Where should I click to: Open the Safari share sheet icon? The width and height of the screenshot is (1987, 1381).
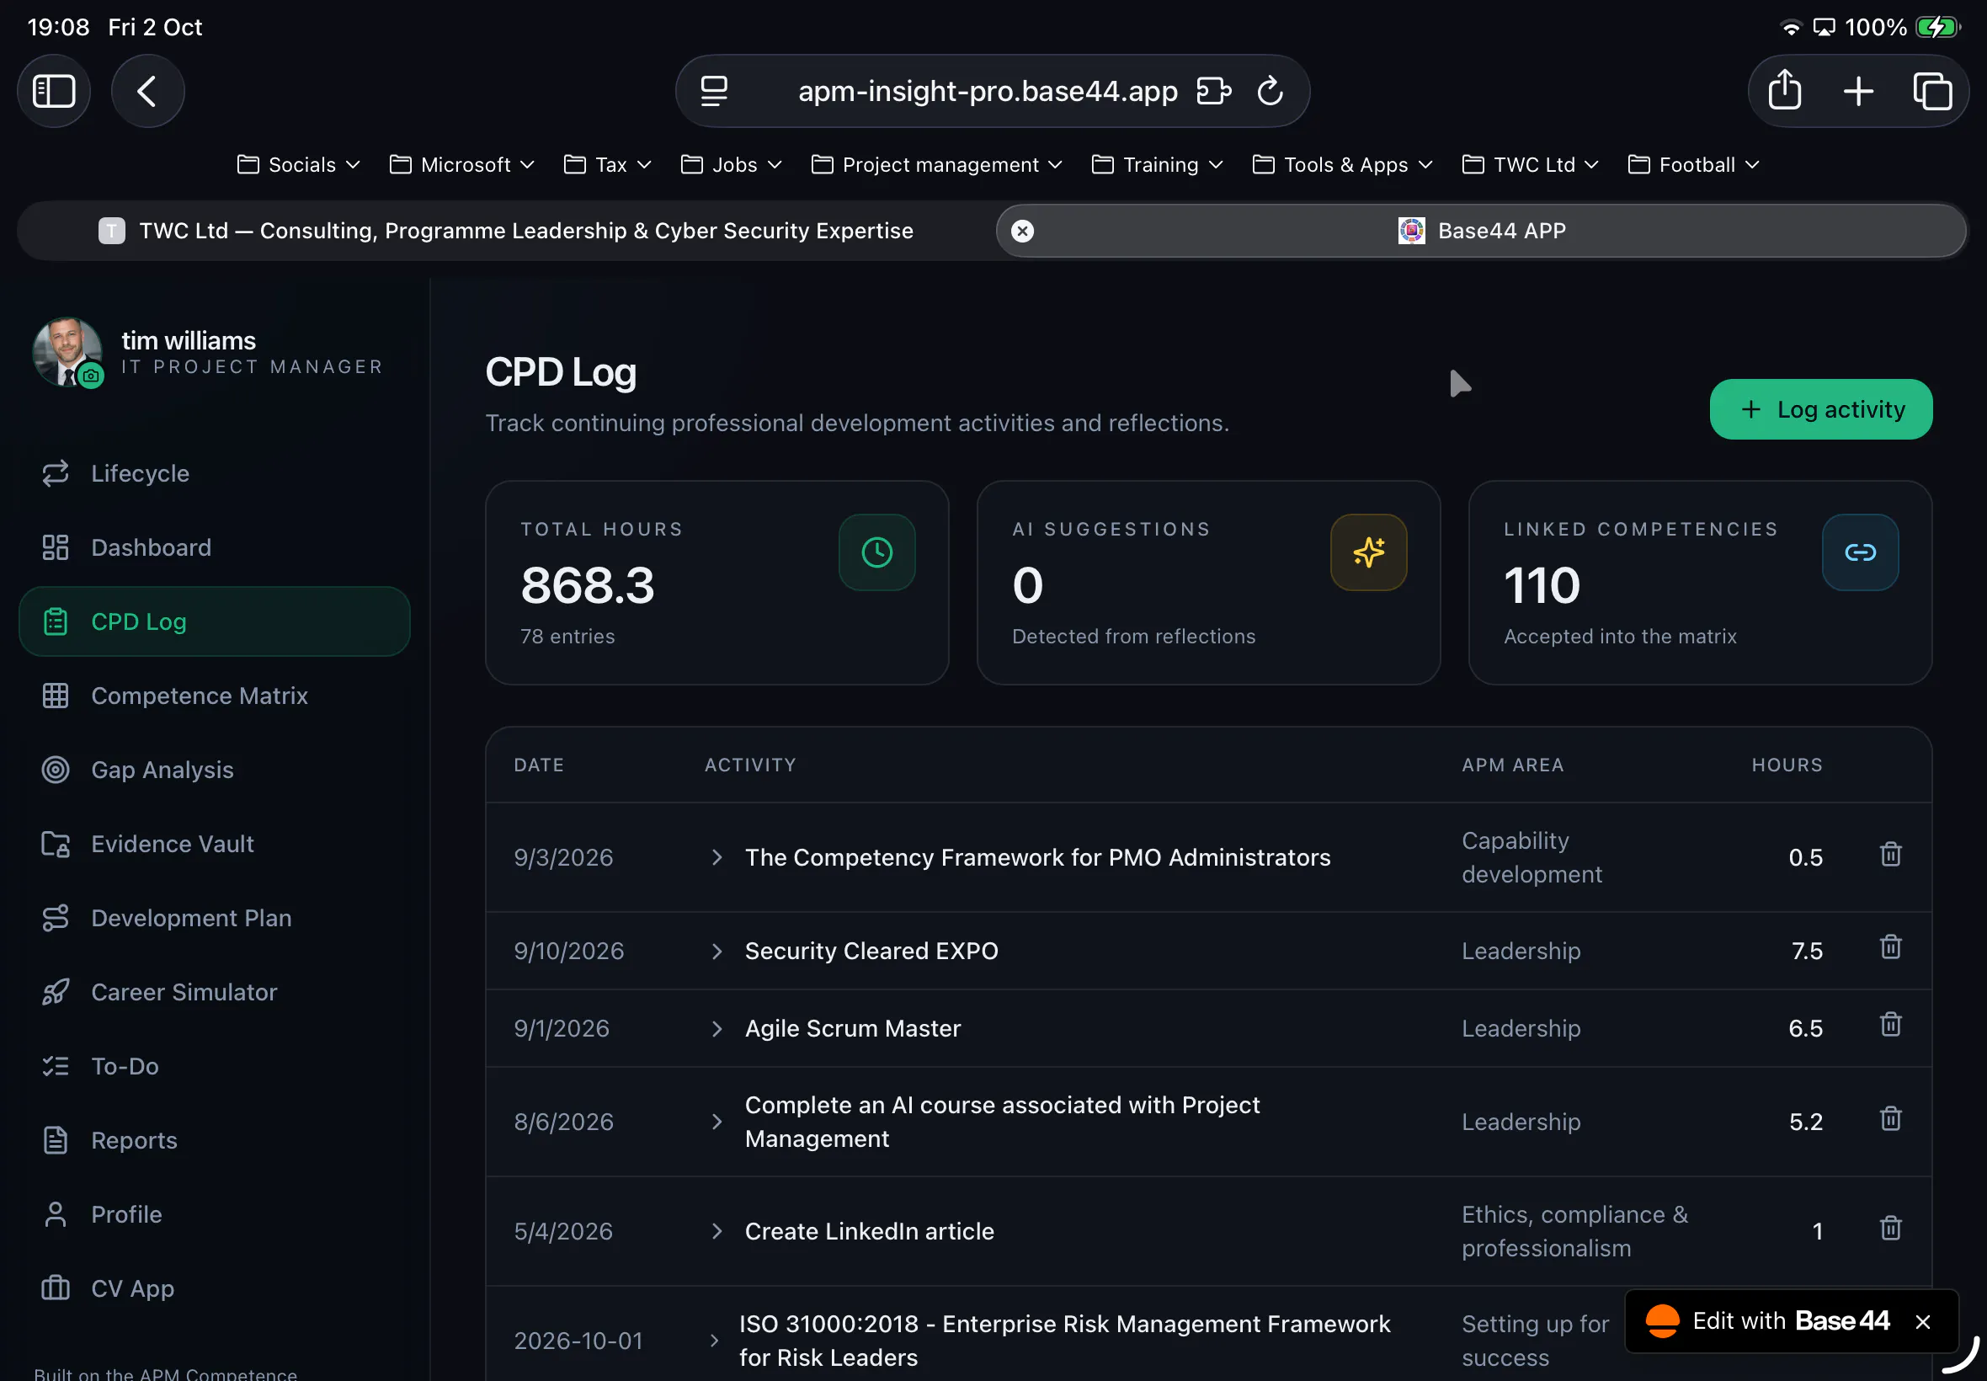coord(1785,91)
